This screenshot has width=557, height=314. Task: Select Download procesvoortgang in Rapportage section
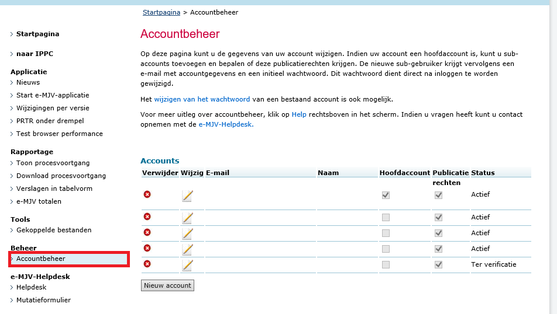pos(61,176)
